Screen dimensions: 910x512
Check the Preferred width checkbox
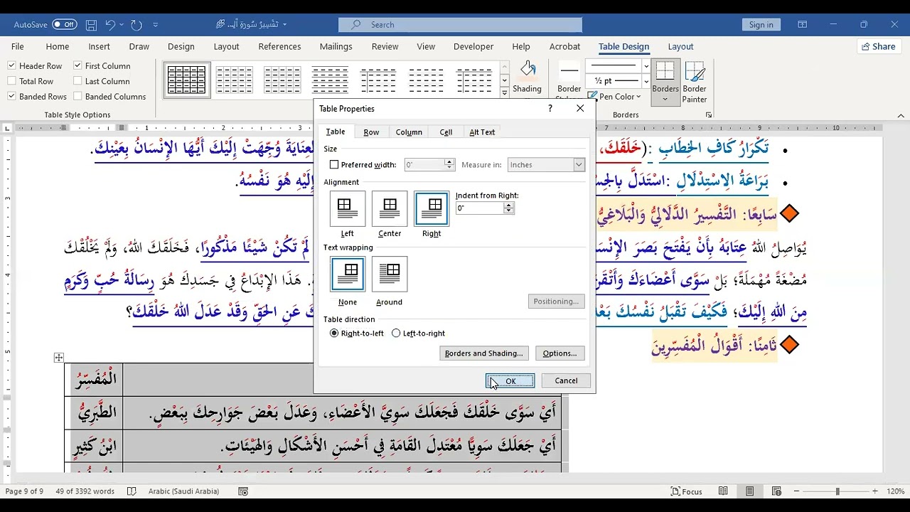[x=334, y=164]
